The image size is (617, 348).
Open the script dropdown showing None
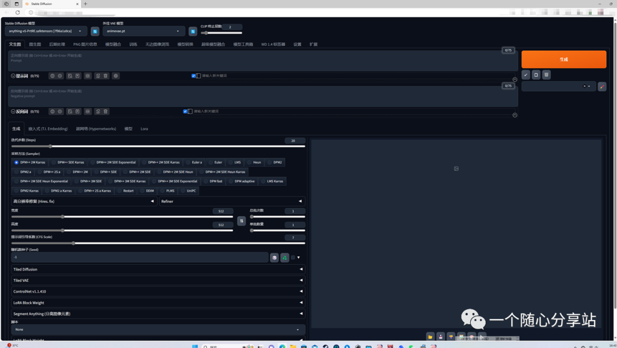(158, 330)
